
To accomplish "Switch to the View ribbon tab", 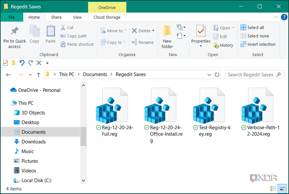I will [77, 17].
